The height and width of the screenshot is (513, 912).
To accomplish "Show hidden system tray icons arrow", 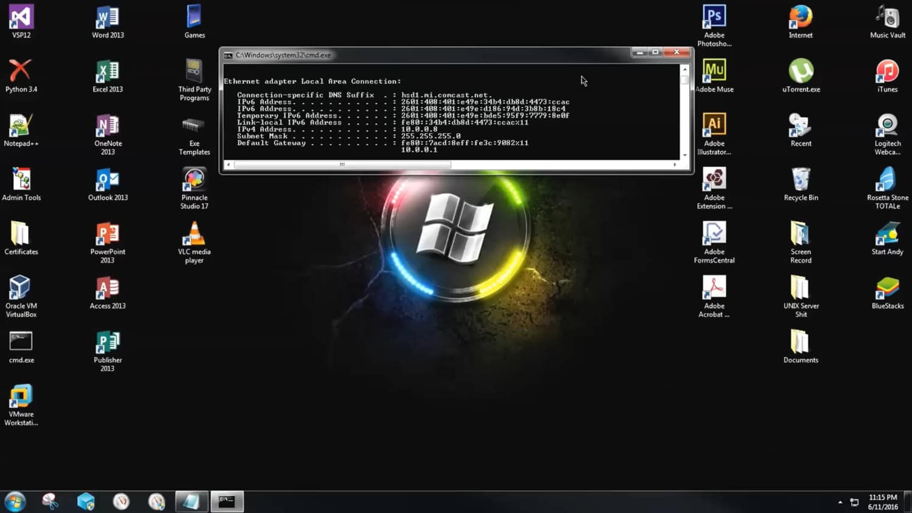I will point(840,502).
